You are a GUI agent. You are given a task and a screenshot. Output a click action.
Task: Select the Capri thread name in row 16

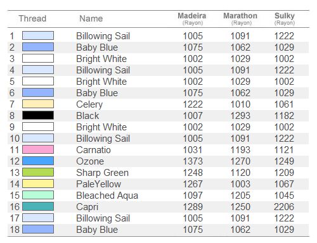click(x=87, y=207)
